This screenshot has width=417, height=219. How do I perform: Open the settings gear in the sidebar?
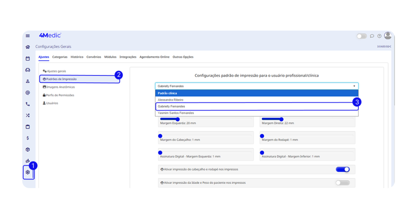(x=28, y=172)
